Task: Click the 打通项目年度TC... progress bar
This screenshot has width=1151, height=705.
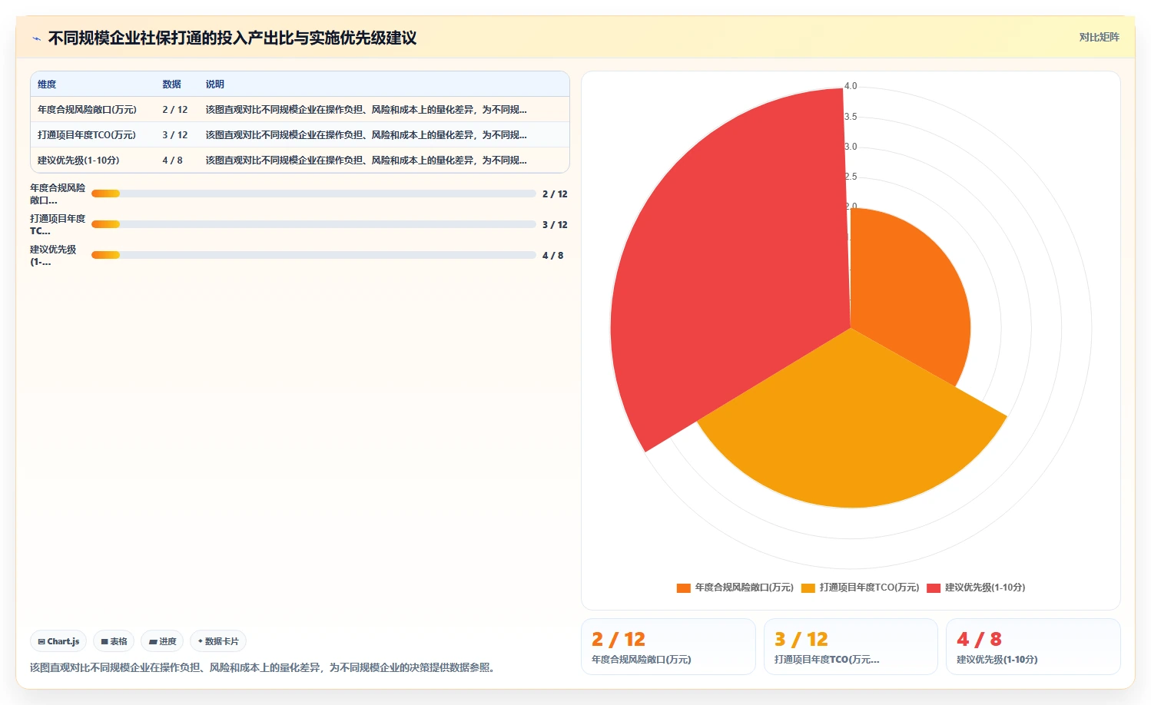Action: (x=313, y=224)
